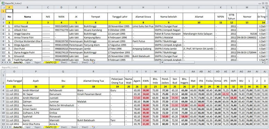Jump to first sheet in bottom window
The image size is (269, 129).
[x=2, y=127]
